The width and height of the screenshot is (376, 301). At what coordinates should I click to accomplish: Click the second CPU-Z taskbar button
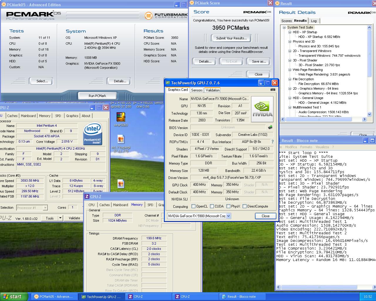[x=195, y=297]
